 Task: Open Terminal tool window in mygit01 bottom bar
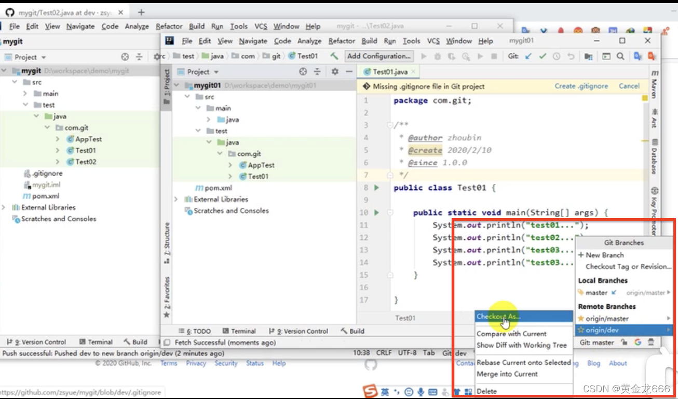pyautogui.click(x=239, y=331)
